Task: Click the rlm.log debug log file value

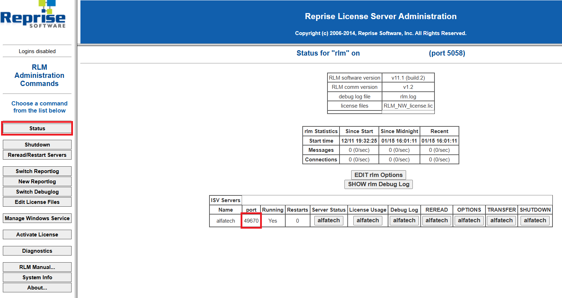Action: click(x=408, y=97)
